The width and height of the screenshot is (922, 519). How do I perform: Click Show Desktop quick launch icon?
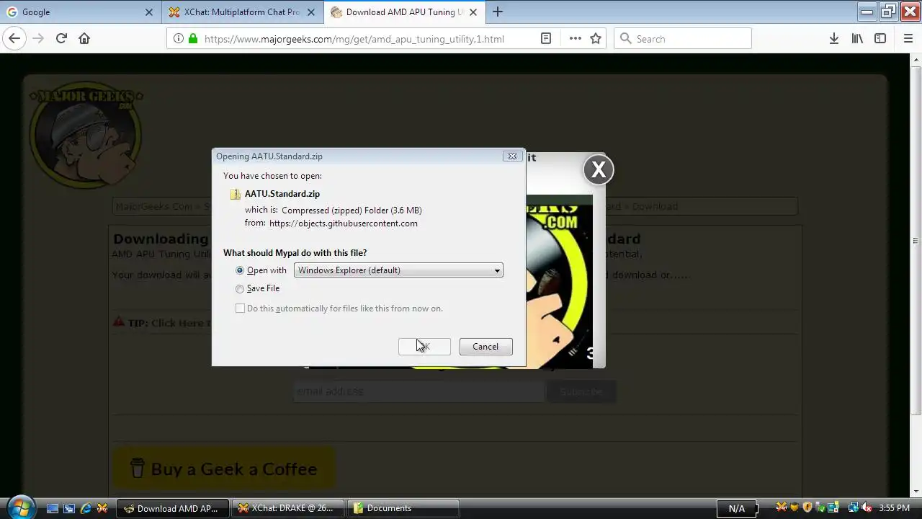pos(53,508)
